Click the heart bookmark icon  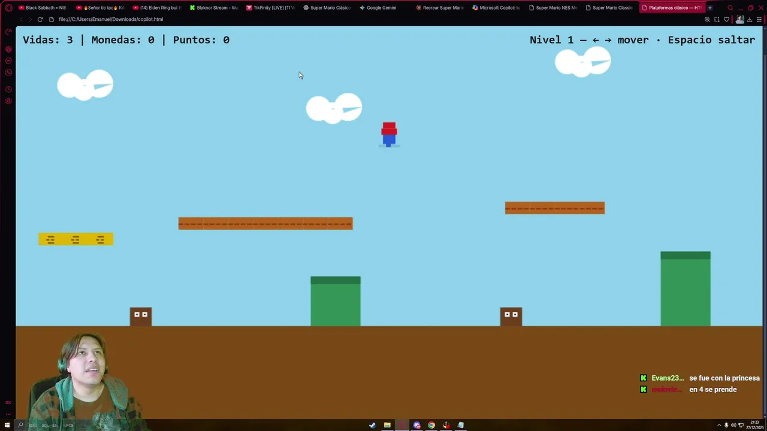[727, 19]
